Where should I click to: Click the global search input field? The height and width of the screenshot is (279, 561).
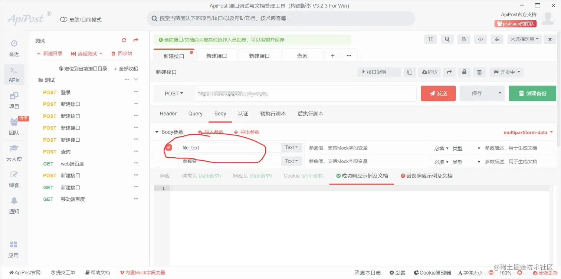(281, 19)
